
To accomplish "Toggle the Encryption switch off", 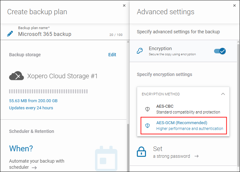I will point(220,51).
